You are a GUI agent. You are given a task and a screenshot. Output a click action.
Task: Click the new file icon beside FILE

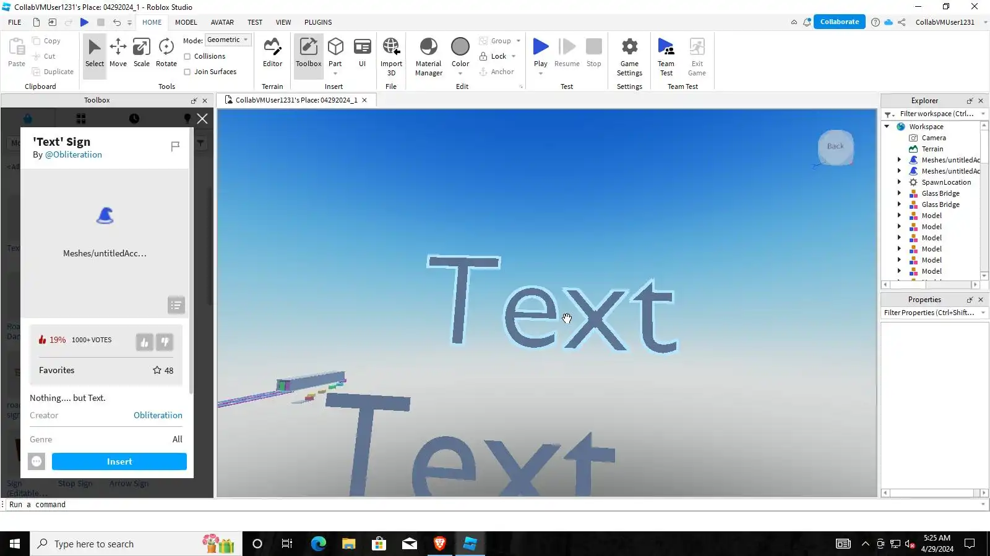tap(37, 22)
